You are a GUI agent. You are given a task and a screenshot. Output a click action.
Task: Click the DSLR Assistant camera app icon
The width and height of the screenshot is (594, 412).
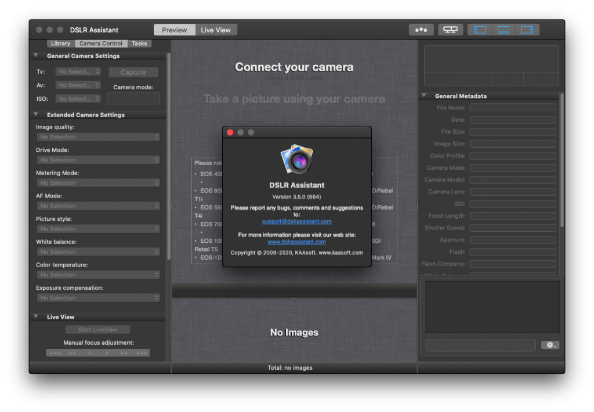click(297, 159)
